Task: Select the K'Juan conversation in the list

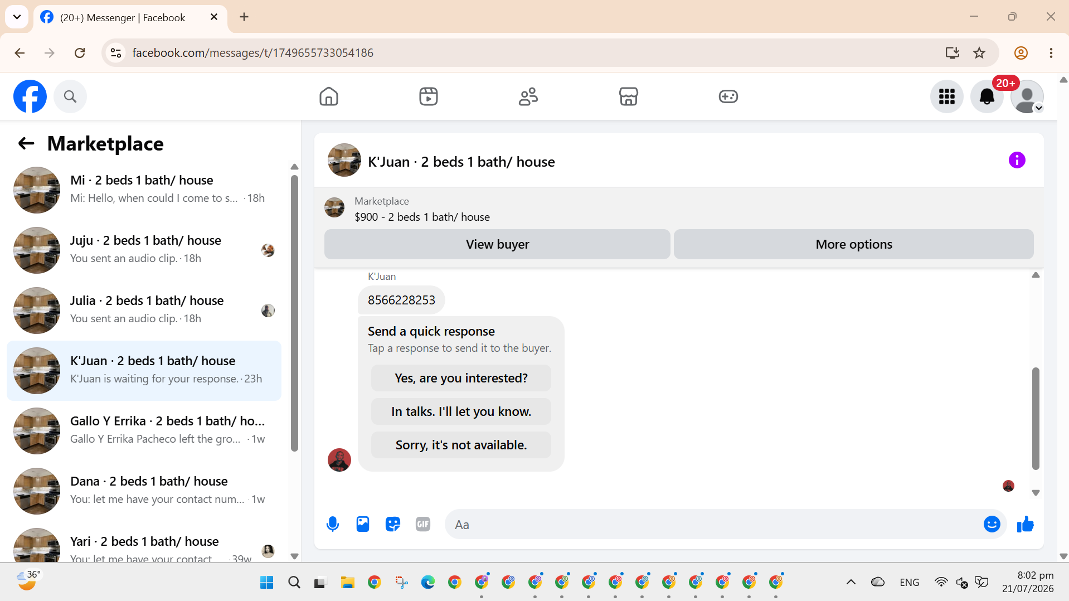Action: click(x=144, y=371)
